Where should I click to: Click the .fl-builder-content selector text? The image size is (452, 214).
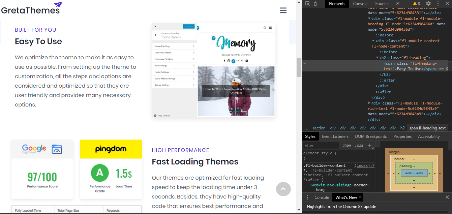click(324, 165)
